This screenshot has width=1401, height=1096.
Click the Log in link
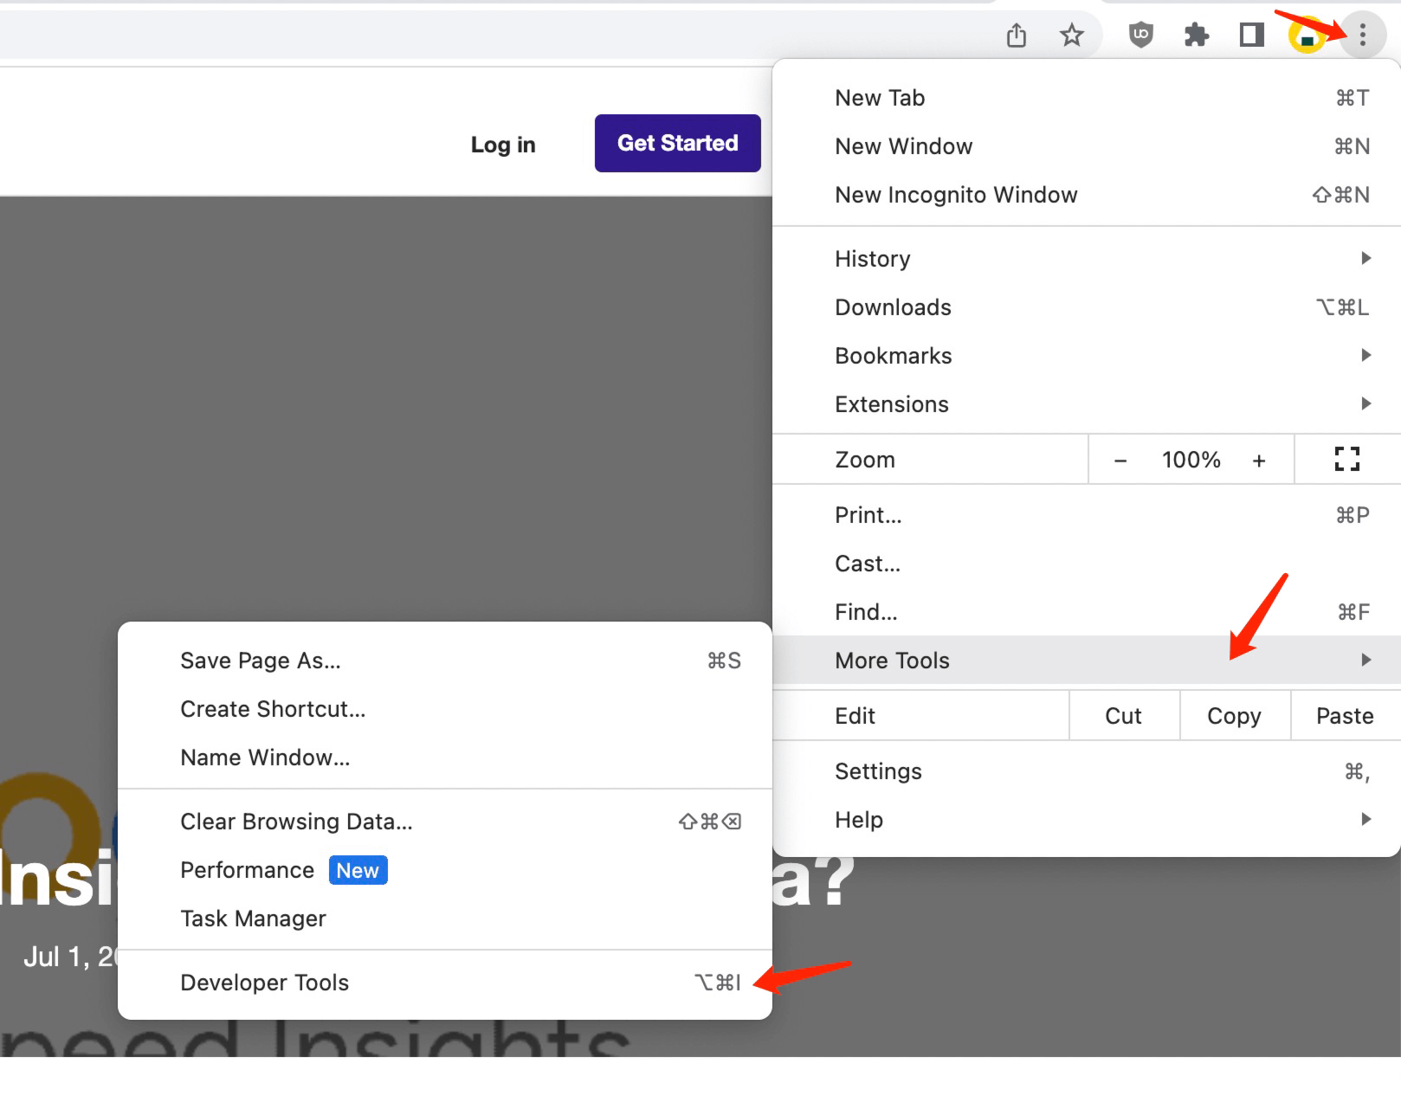coord(503,145)
